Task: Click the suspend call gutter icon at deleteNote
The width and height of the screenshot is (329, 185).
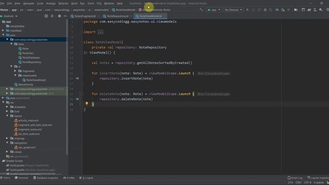Action: click(x=77, y=99)
